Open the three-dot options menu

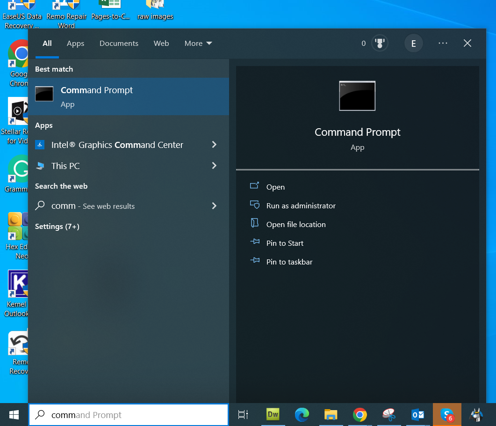443,43
